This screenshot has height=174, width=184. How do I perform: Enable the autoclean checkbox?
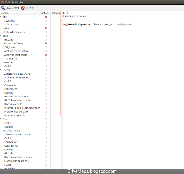click(46, 21)
